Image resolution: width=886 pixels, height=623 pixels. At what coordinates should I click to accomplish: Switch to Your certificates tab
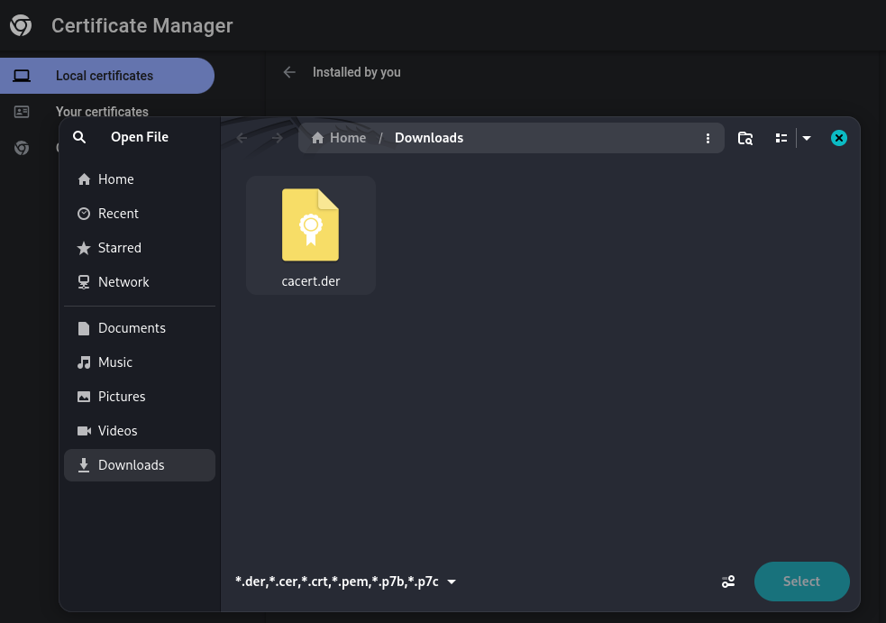click(102, 112)
